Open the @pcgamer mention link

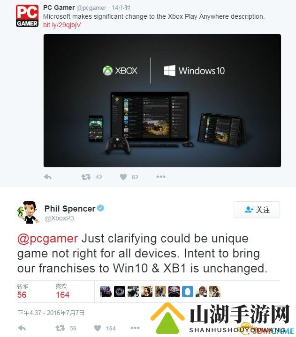click(47, 239)
